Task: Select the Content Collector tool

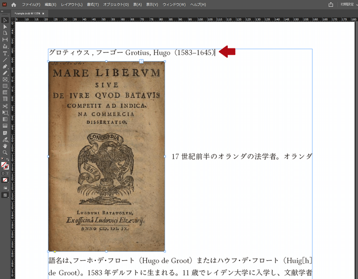Action: tap(5, 47)
